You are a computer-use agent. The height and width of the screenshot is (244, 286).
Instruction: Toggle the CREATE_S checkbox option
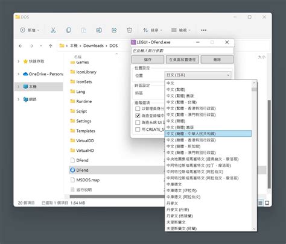tap(138, 130)
